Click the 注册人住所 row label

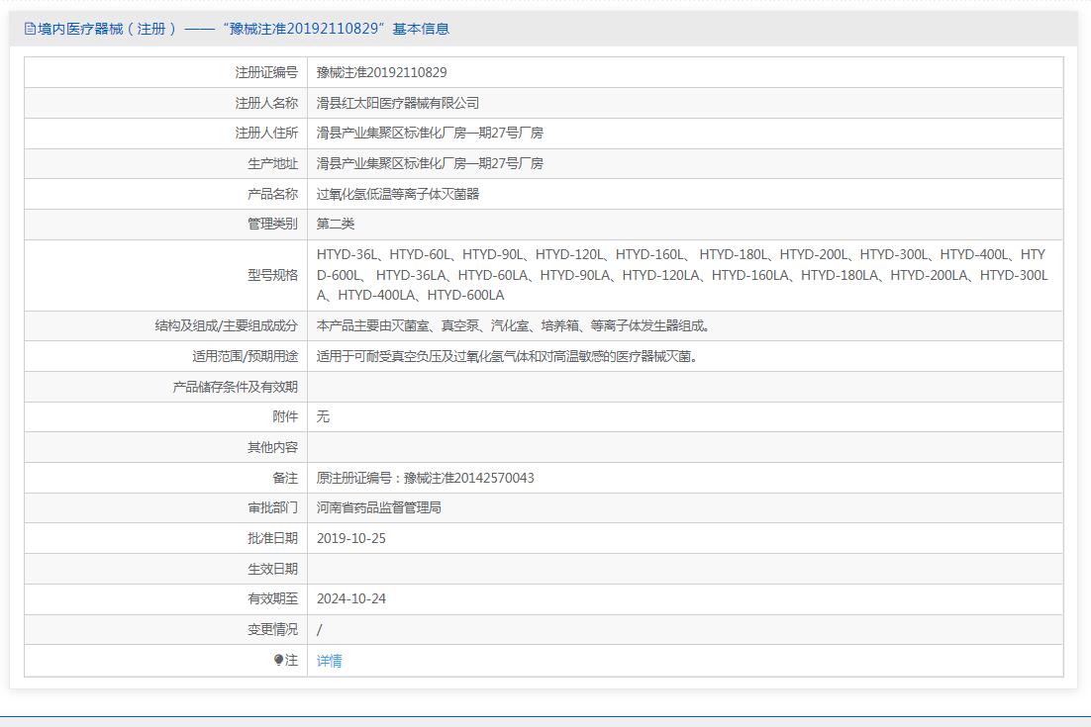point(265,133)
